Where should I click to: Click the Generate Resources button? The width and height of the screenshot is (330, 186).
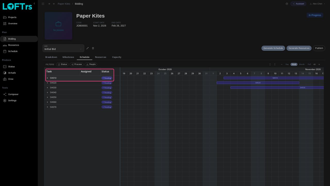pos(299,48)
